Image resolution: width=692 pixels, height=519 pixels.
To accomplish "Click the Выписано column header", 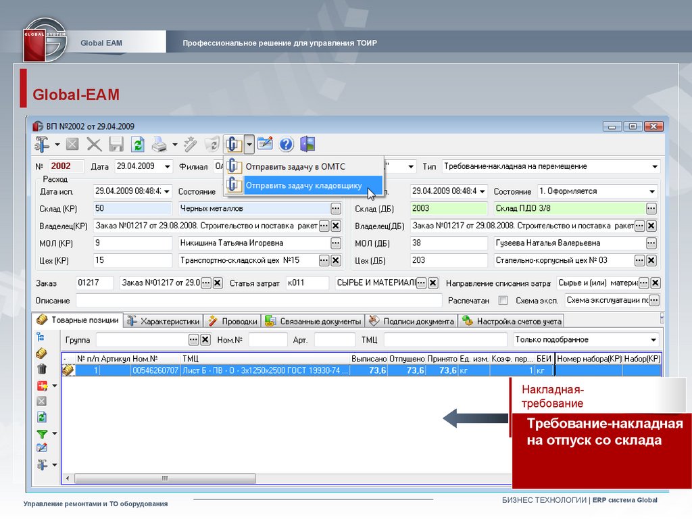I will pyautogui.click(x=368, y=359).
